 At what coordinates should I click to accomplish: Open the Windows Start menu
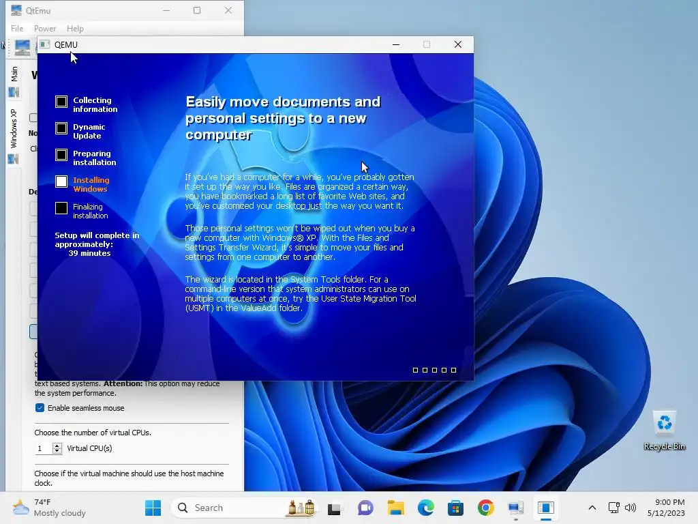pos(153,508)
